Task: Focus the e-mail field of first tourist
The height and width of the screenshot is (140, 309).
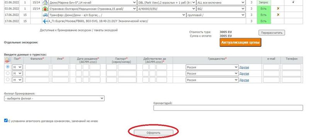Action: coord(271,67)
